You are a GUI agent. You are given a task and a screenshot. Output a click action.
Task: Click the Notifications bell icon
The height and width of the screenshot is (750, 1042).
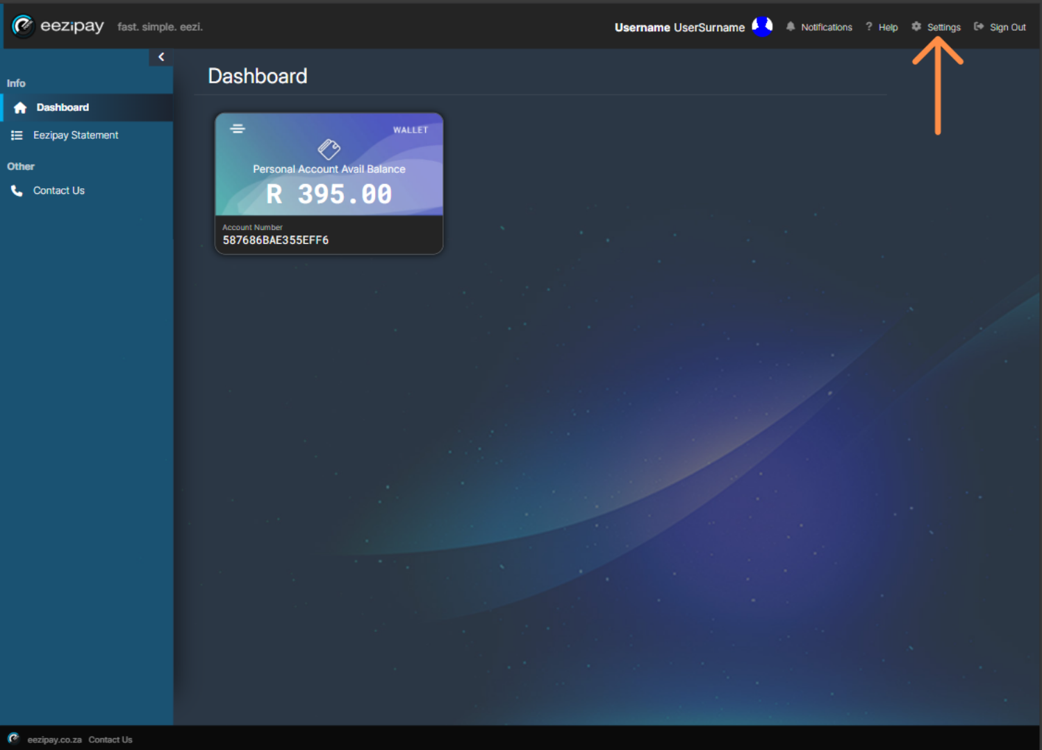(x=791, y=26)
